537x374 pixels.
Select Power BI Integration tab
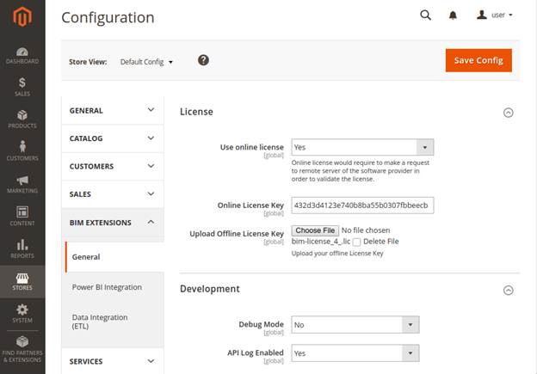(107, 287)
